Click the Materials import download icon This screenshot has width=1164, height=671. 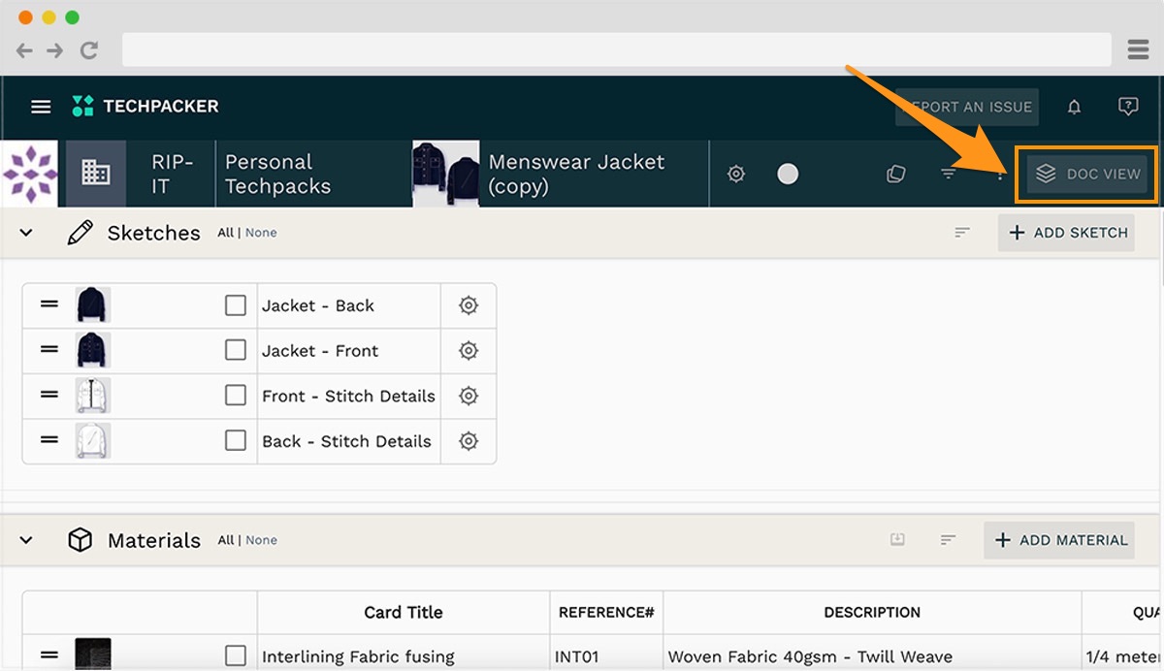click(897, 540)
